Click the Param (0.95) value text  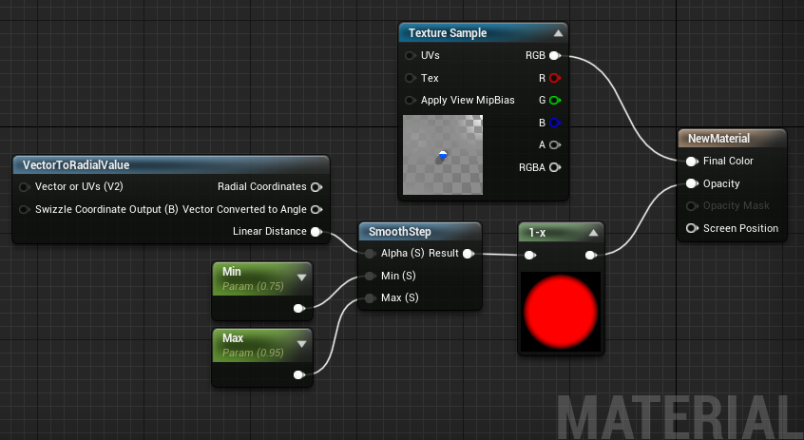click(x=253, y=353)
